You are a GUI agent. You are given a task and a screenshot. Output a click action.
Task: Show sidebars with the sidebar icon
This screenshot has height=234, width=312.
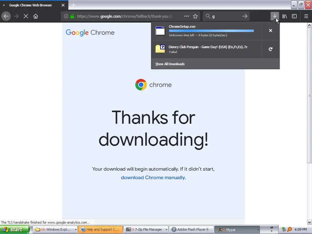[294, 16]
